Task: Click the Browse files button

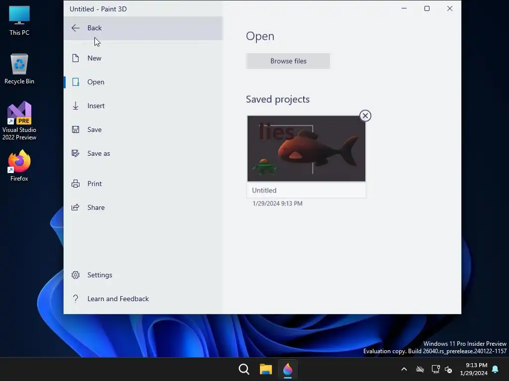Action: (288, 61)
